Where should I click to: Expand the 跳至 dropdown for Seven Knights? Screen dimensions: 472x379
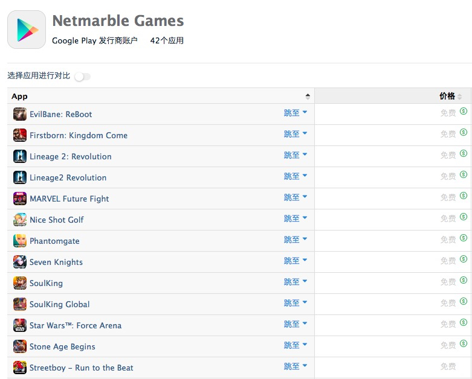tap(296, 261)
